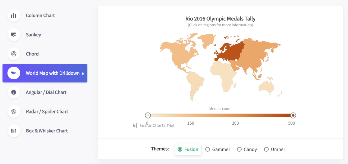Screen dimensions: 348x164
Task: Click the FusionCharts logo icon
Action: pos(135,126)
